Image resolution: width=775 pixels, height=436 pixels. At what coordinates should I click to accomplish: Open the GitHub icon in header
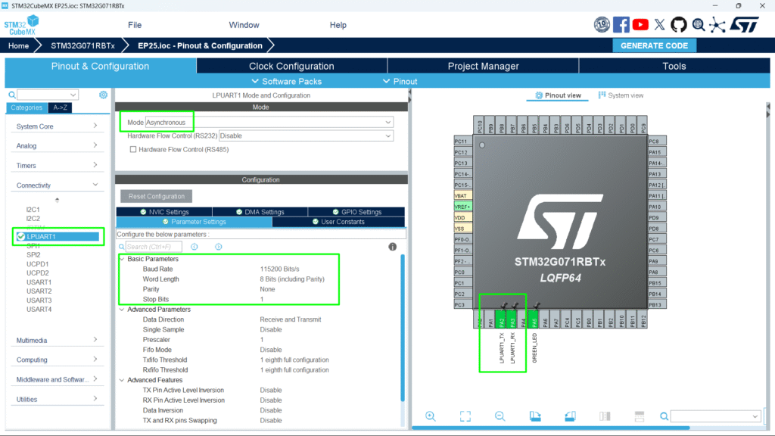pyautogui.click(x=679, y=24)
